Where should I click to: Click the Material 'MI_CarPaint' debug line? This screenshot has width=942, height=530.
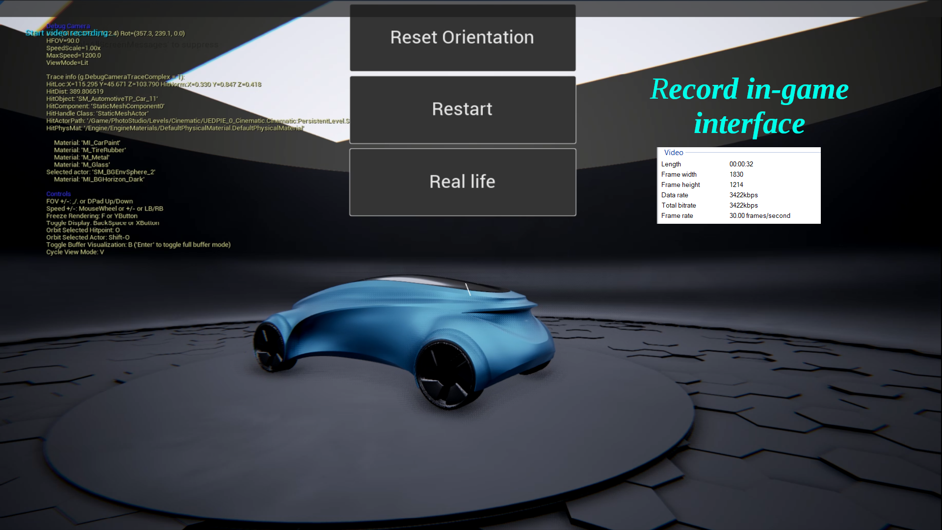pos(87,143)
